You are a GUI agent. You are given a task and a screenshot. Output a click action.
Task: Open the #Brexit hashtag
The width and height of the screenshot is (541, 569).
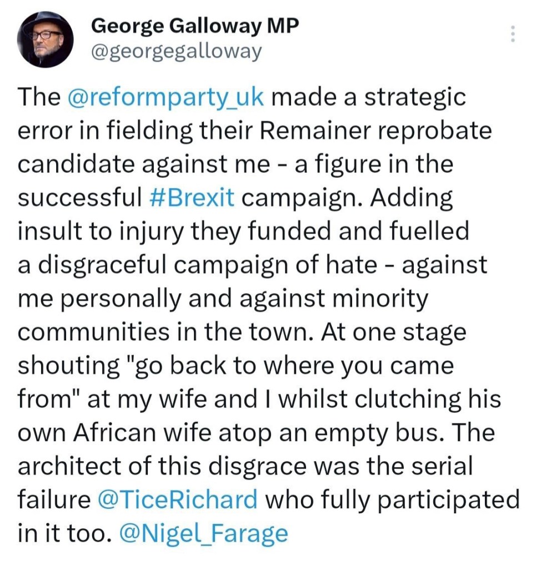[192, 197]
